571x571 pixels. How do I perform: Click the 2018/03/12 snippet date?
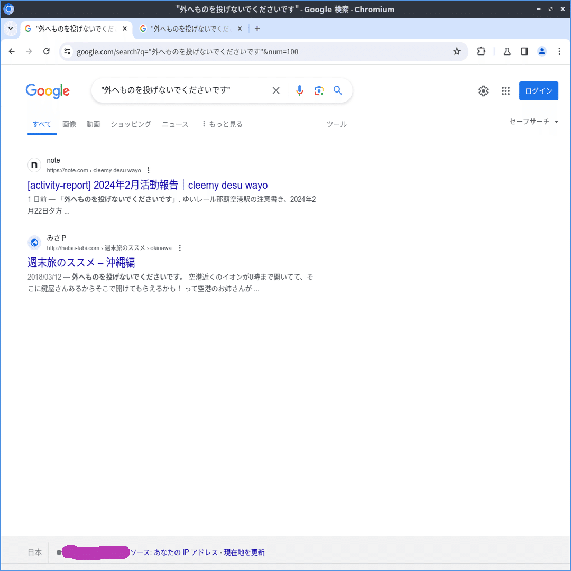(x=44, y=277)
